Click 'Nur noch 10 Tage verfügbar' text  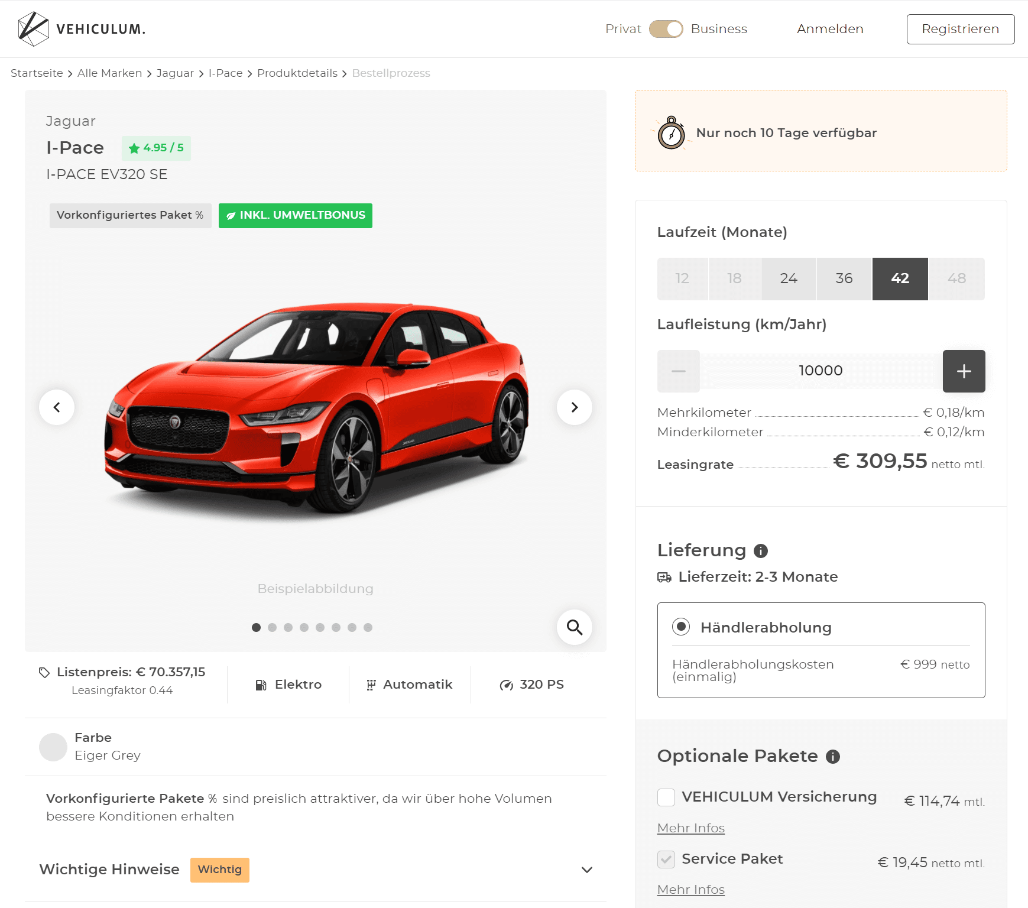786,133
